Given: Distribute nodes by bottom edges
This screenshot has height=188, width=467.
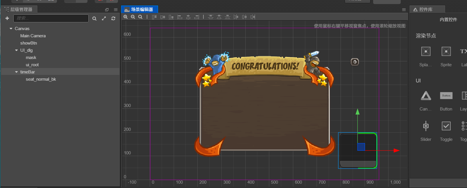Looking at the screenshot, I should 228,17.
